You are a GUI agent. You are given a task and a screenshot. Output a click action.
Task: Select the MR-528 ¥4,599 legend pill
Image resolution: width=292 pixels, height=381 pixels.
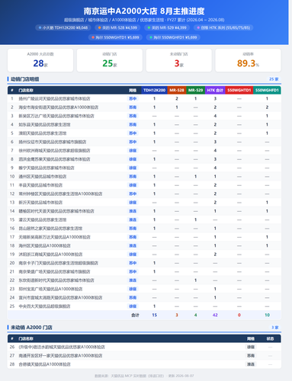click(118, 27)
